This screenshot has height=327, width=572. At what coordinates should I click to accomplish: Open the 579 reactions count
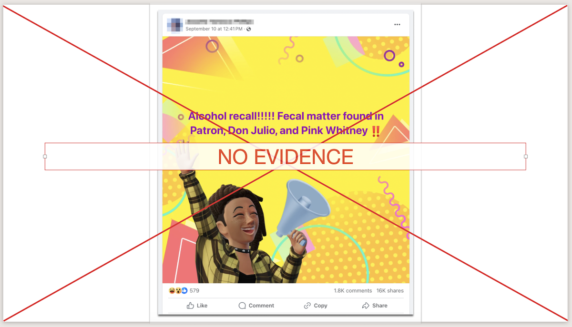point(194,290)
